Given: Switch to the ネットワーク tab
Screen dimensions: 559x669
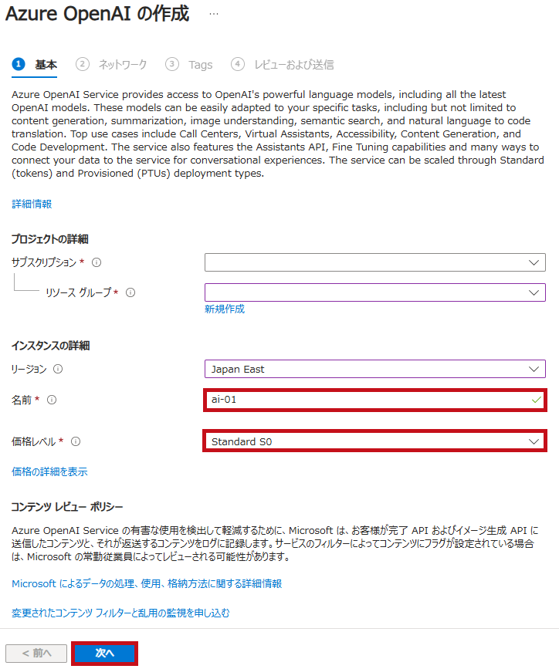Looking at the screenshot, I should 111,64.
